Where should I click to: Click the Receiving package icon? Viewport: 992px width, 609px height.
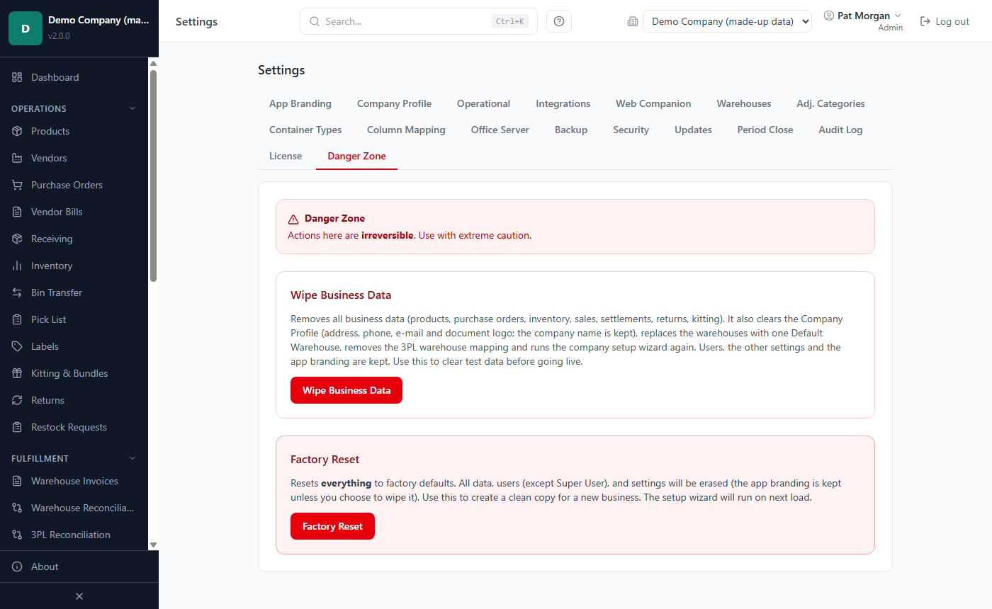pyautogui.click(x=17, y=239)
